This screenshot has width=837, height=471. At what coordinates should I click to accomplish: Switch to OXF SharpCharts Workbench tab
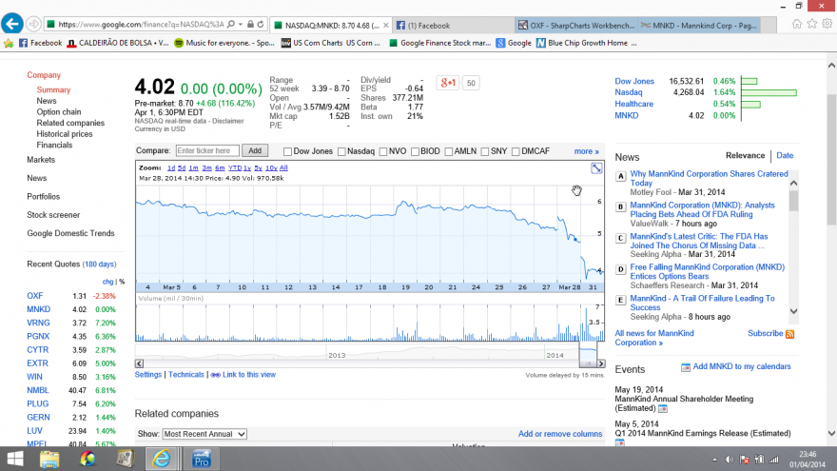pos(576,25)
